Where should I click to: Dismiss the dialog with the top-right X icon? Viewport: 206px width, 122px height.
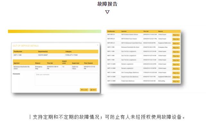pyautogui.click(x=98, y=45)
